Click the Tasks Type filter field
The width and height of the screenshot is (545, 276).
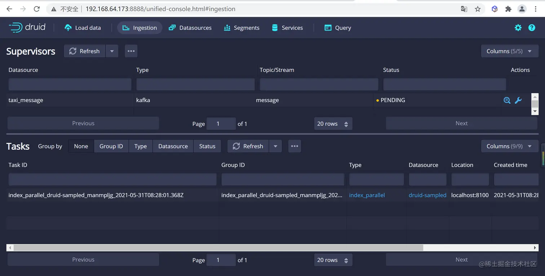click(x=376, y=179)
